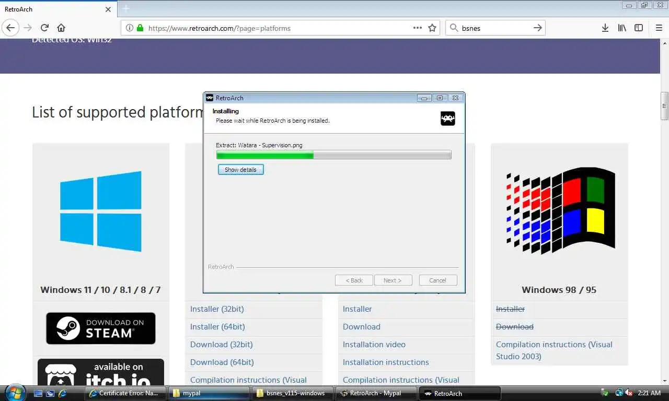Submit the bsnes search arrow

point(537,28)
